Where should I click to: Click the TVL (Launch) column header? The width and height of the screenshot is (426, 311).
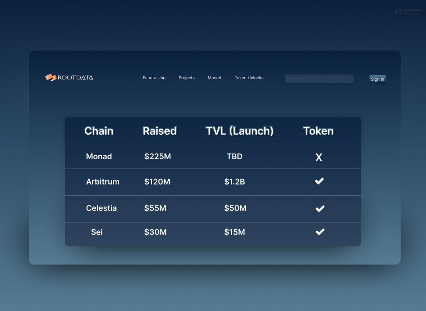click(240, 131)
